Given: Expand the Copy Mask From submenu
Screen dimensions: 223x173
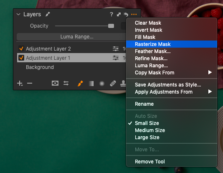Looking at the screenshot, I should [x=172, y=73].
